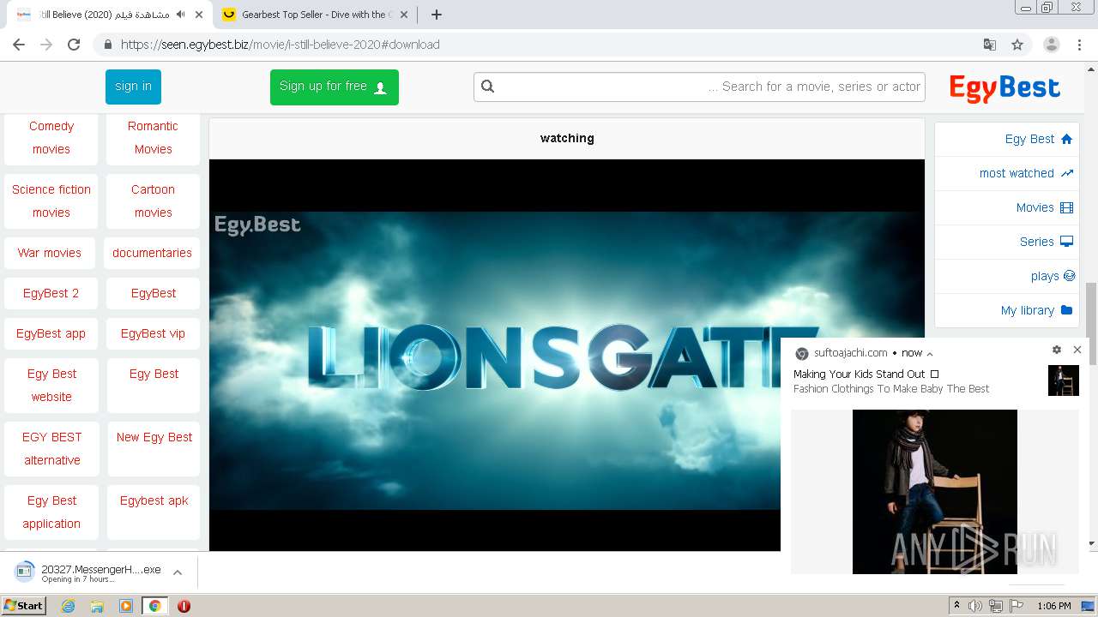The width and height of the screenshot is (1098, 617).
Task: Click the Sign up for free button
Action: click(334, 87)
